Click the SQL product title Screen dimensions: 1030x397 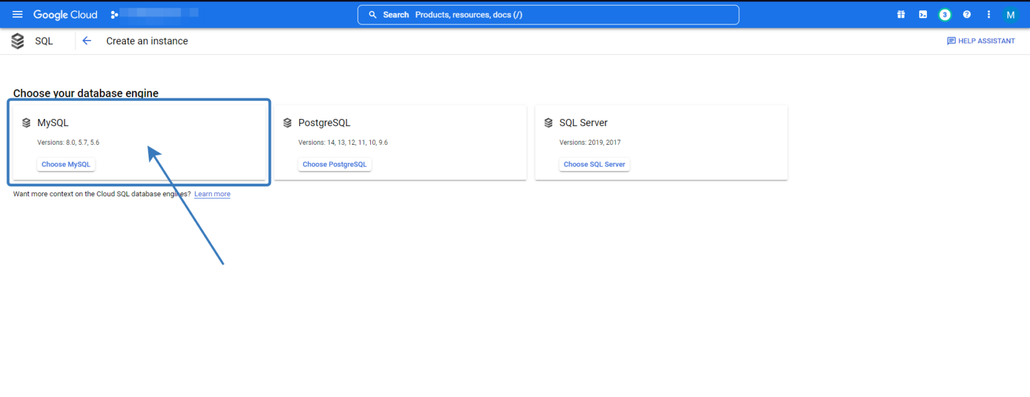click(x=44, y=41)
